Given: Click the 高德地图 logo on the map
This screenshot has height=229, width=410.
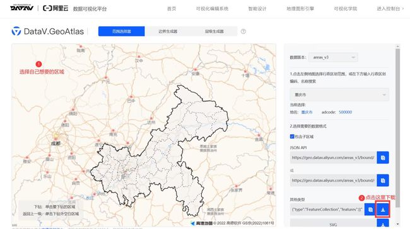Looking at the screenshot, I should click(201, 223).
